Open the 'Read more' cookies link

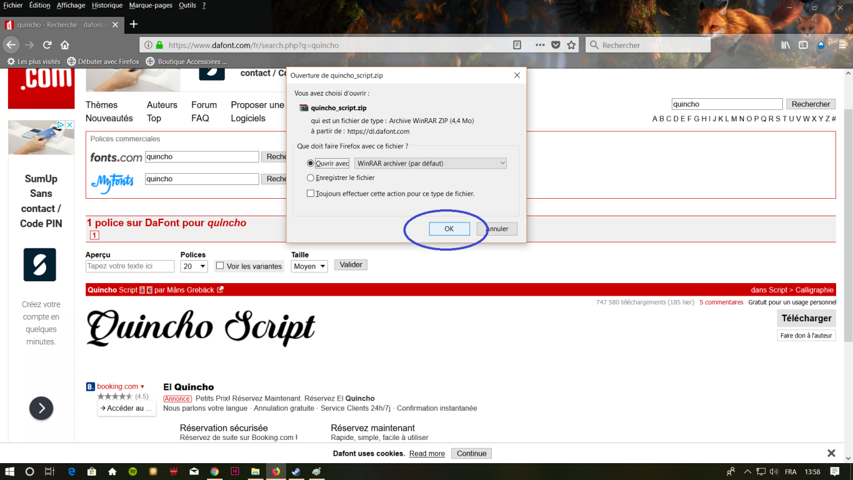point(427,454)
